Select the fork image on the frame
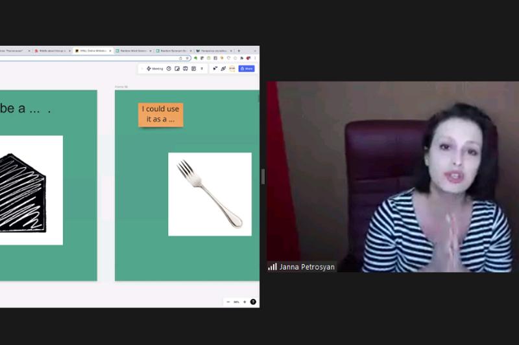Viewport: 519px width, 345px height. point(210,194)
